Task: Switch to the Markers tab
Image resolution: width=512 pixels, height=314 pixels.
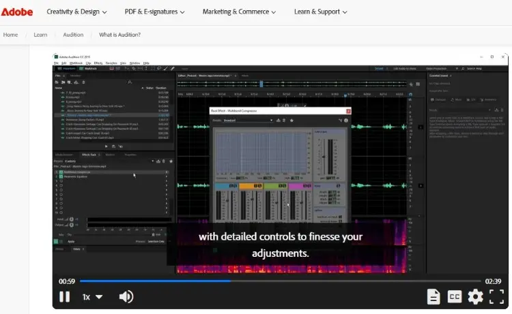Action: click(110, 155)
